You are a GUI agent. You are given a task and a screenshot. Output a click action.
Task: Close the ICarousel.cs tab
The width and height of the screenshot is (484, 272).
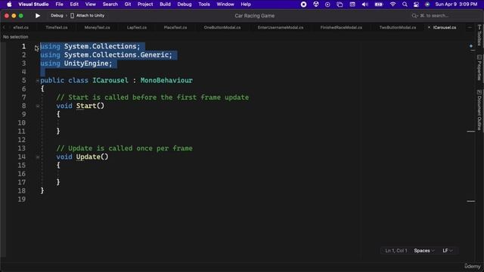tap(429, 27)
